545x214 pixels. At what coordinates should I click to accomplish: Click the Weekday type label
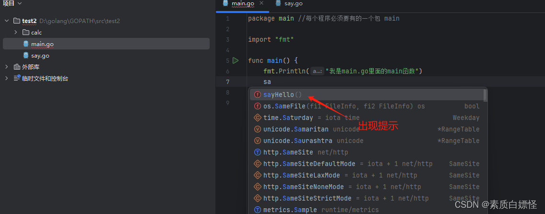click(x=466, y=118)
